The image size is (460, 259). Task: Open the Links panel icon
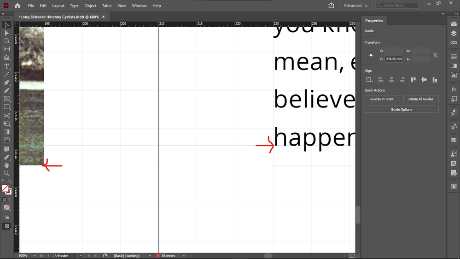[x=454, y=42]
